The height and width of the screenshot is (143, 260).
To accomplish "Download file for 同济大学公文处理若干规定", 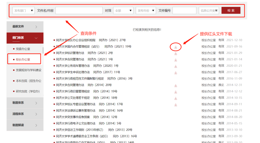I will (x=176, y=98).
